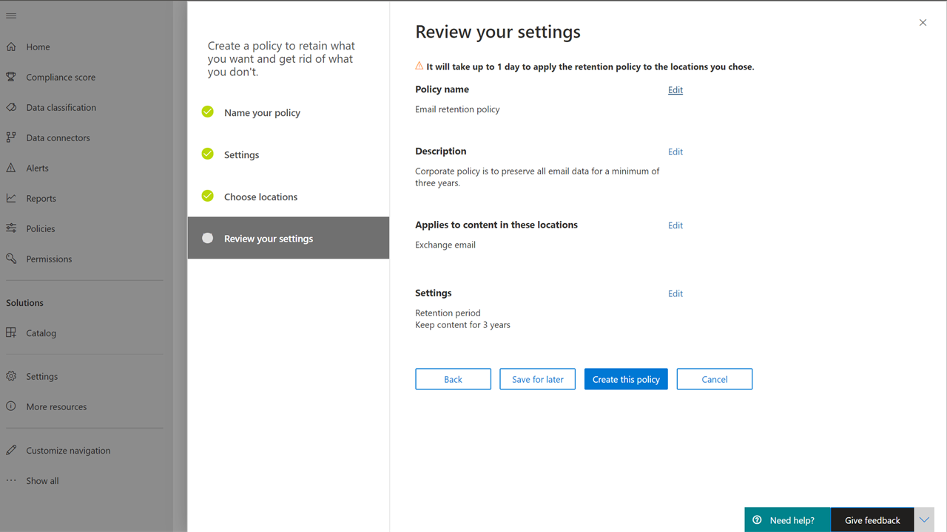Click 'Keep content for 3 years' text
The image size is (947, 532).
[x=462, y=324]
